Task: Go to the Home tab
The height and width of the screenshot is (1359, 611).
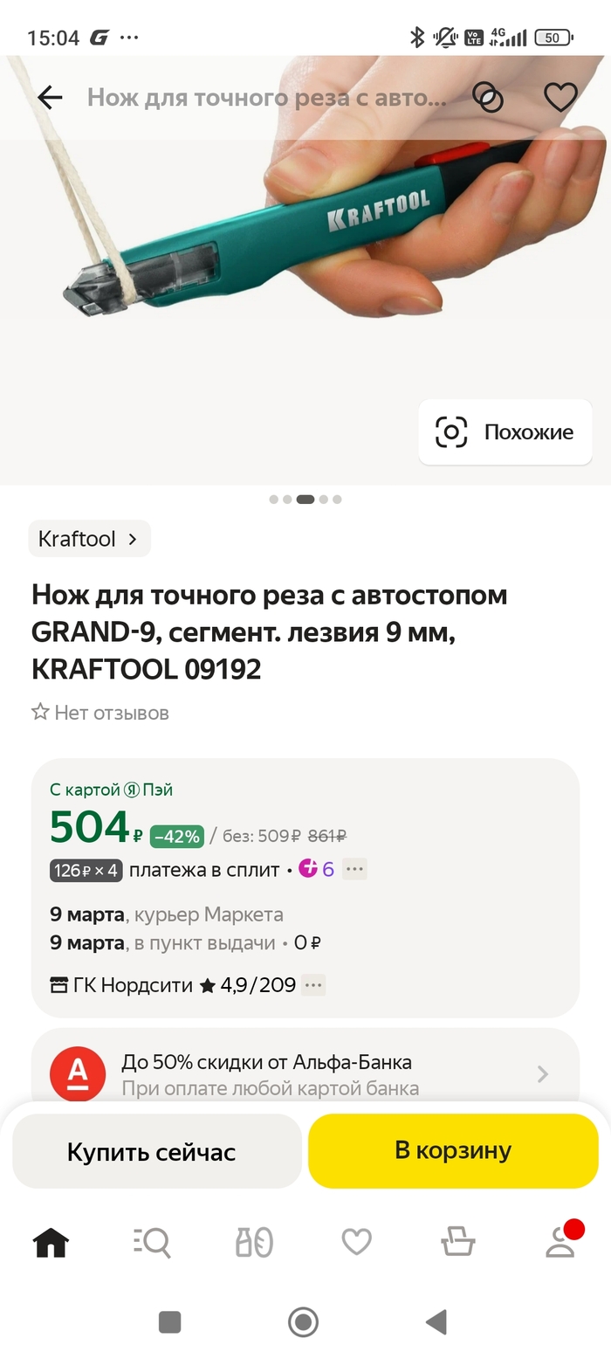Action: (51, 1241)
